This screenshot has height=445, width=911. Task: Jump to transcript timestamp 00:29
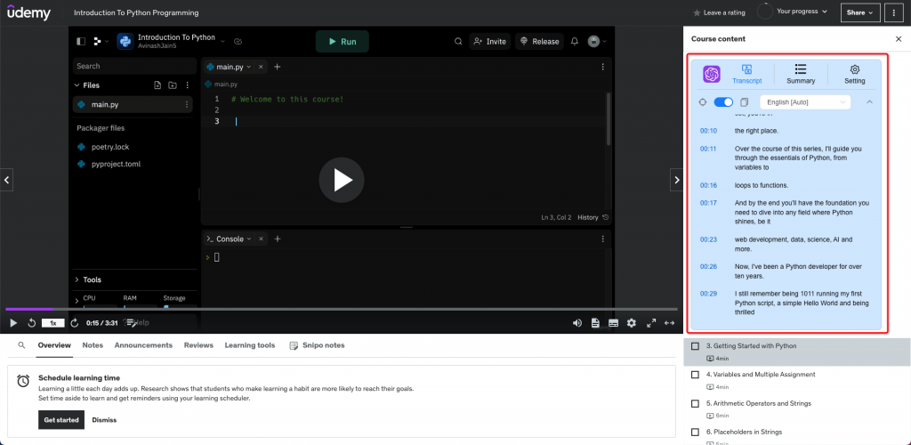[708, 294]
